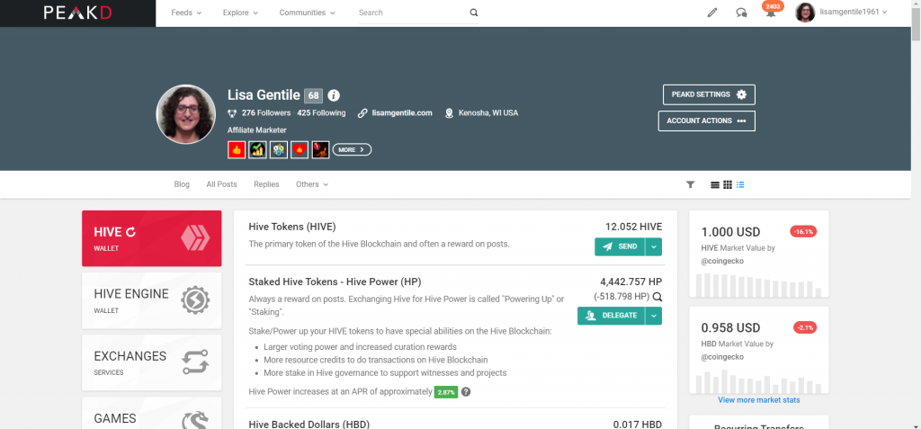Click the Hive Engine gear icon
This screenshot has width=921, height=429.
pos(195,300)
